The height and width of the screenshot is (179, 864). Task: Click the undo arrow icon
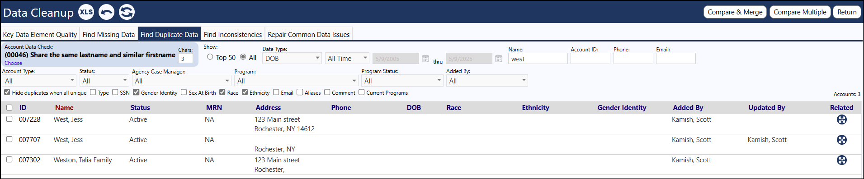106,12
